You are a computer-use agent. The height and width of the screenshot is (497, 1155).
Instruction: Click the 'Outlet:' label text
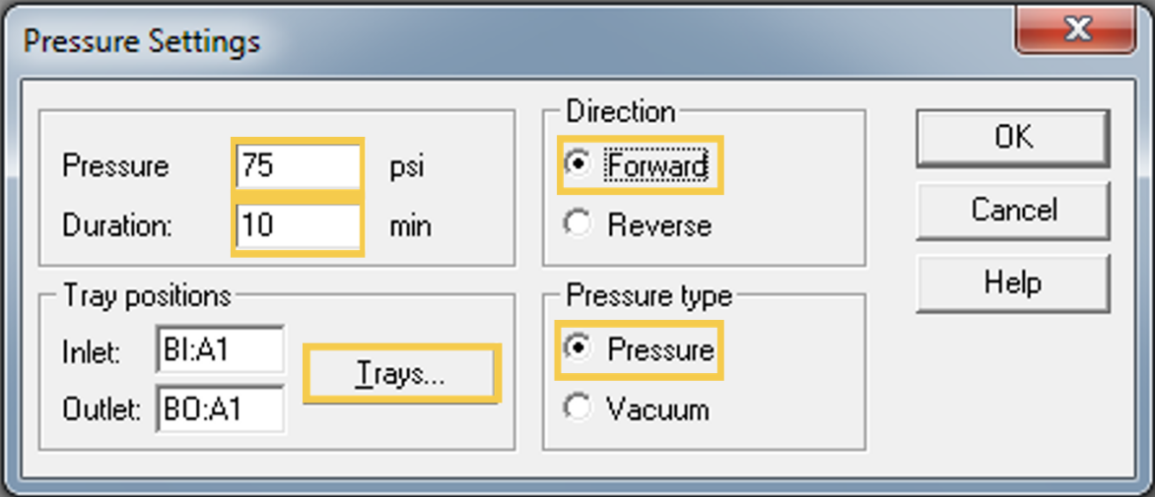pyautogui.click(x=102, y=410)
